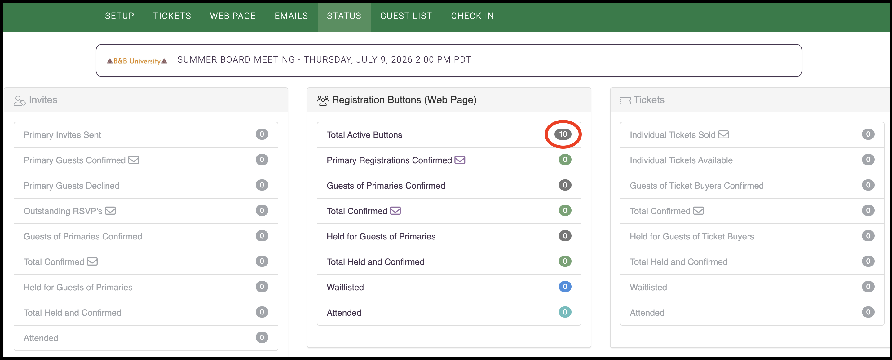This screenshot has height=360, width=892.
Task: Click envelope icon by Tickets Total Confirmed
Action: [698, 210]
